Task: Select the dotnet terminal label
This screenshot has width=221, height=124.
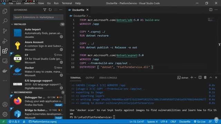Action: (x=183, y=77)
